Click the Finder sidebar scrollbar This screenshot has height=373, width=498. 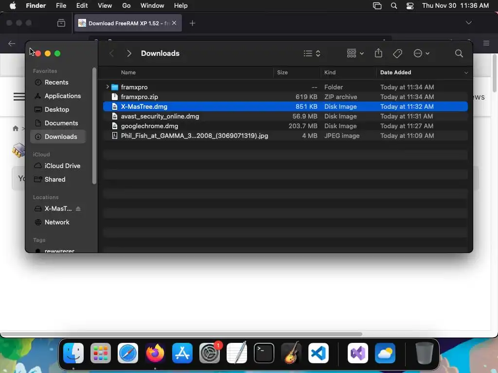point(94,126)
